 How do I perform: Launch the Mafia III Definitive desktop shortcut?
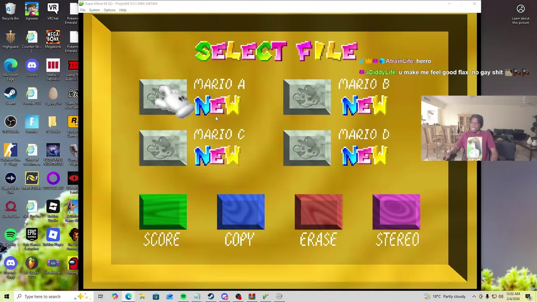point(53,70)
